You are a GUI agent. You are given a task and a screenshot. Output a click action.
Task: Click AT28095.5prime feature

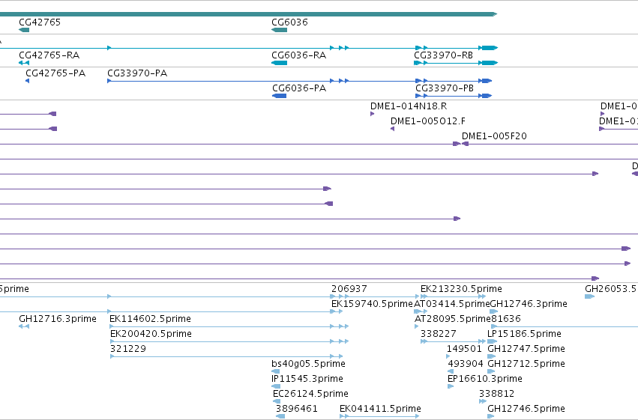[453, 319]
